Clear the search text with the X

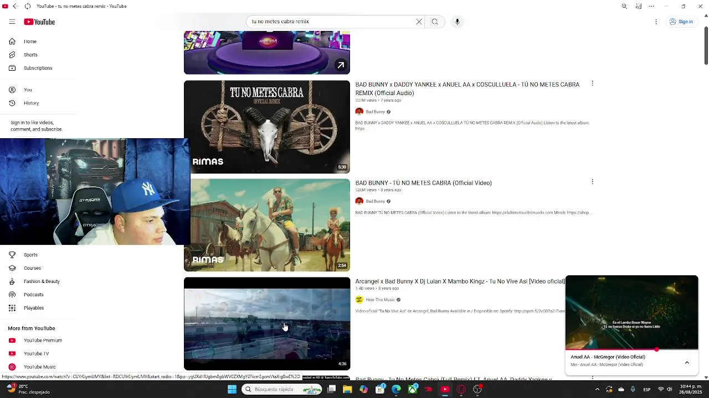point(419,22)
